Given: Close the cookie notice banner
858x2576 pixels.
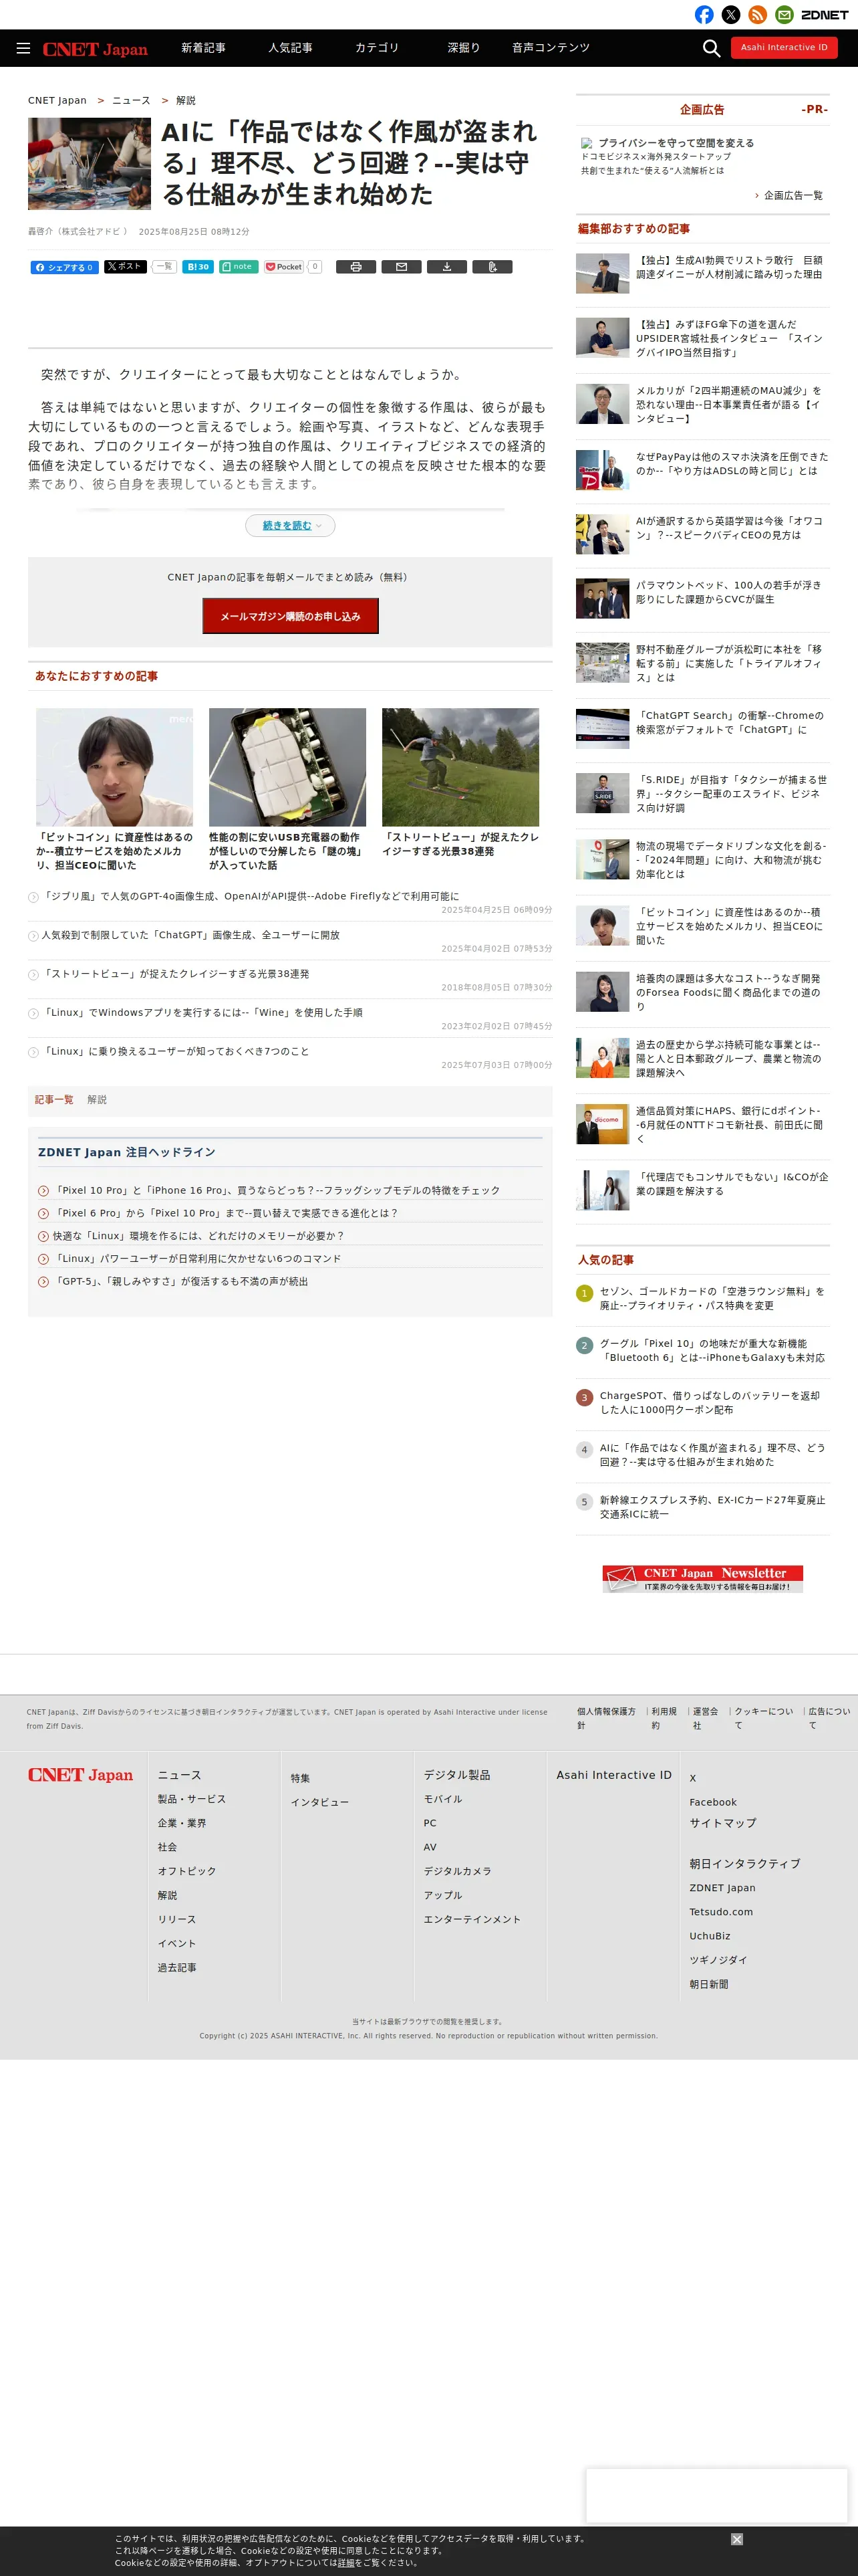Looking at the screenshot, I should pos(737,2539).
